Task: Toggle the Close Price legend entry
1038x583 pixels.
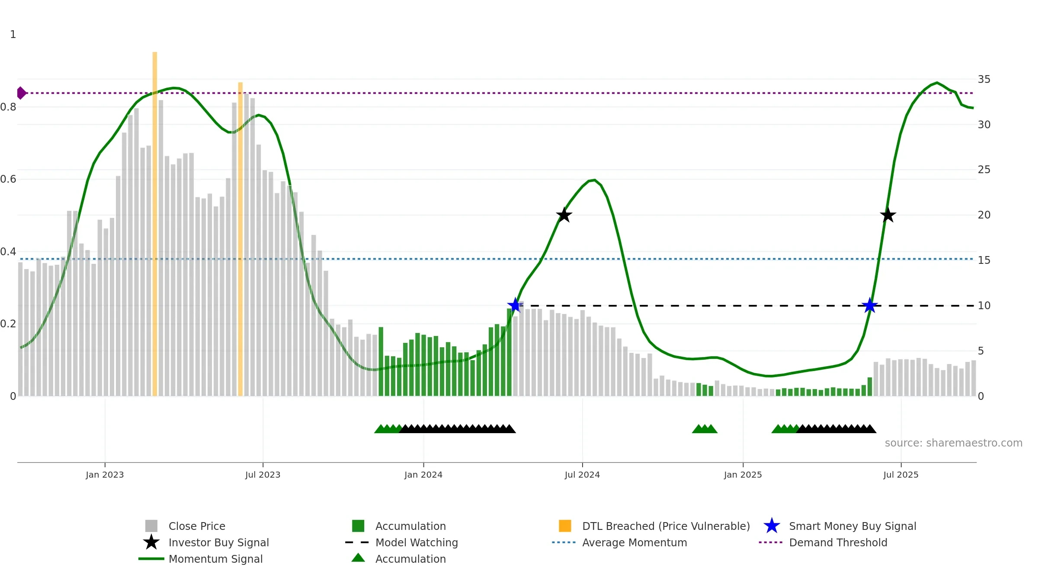Action: tap(197, 526)
